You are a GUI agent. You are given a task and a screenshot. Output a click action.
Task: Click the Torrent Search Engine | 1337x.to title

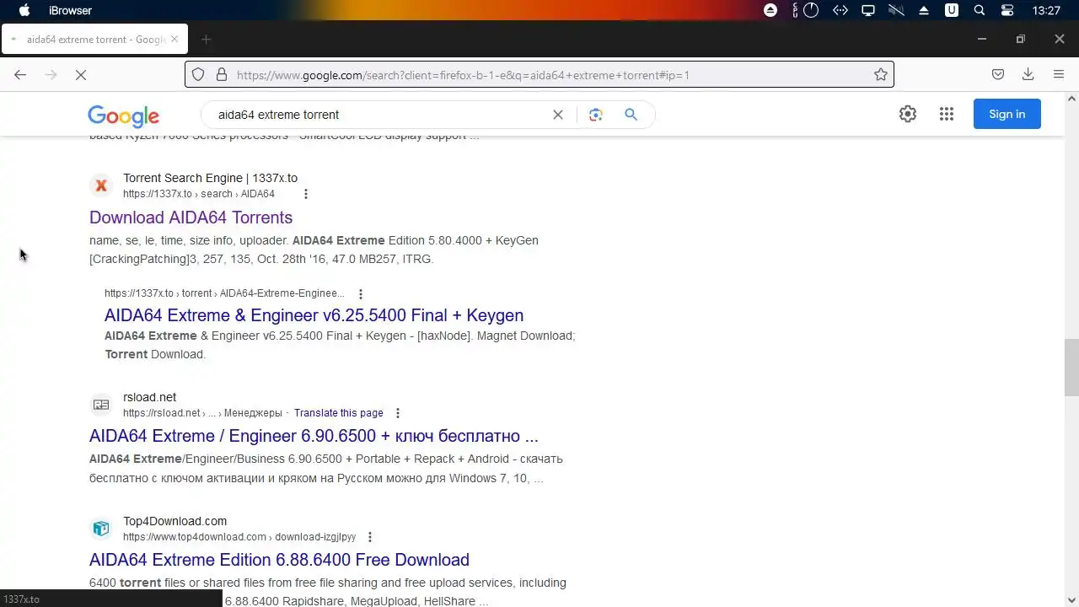210,178
